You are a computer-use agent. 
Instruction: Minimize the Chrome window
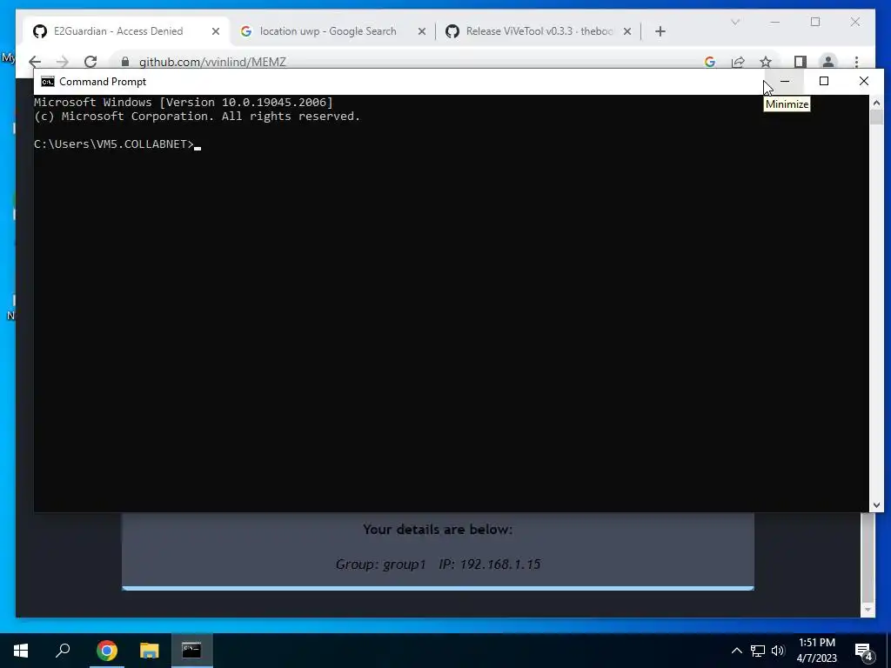tap(775, 22)
